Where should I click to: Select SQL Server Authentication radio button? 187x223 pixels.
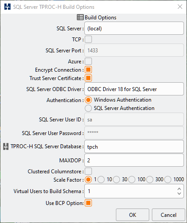coord(88,108)
